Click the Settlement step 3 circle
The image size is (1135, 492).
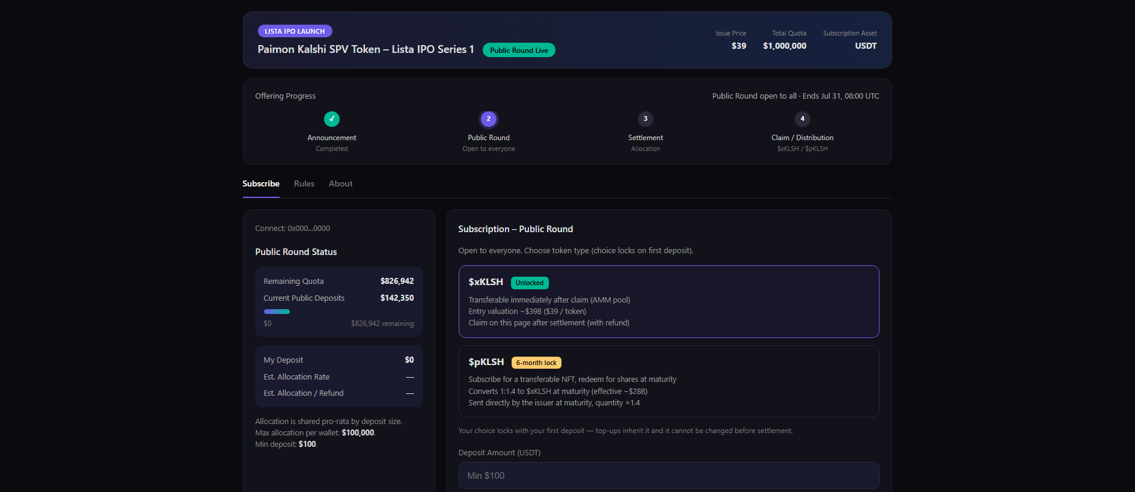click(x=646, y=119)
